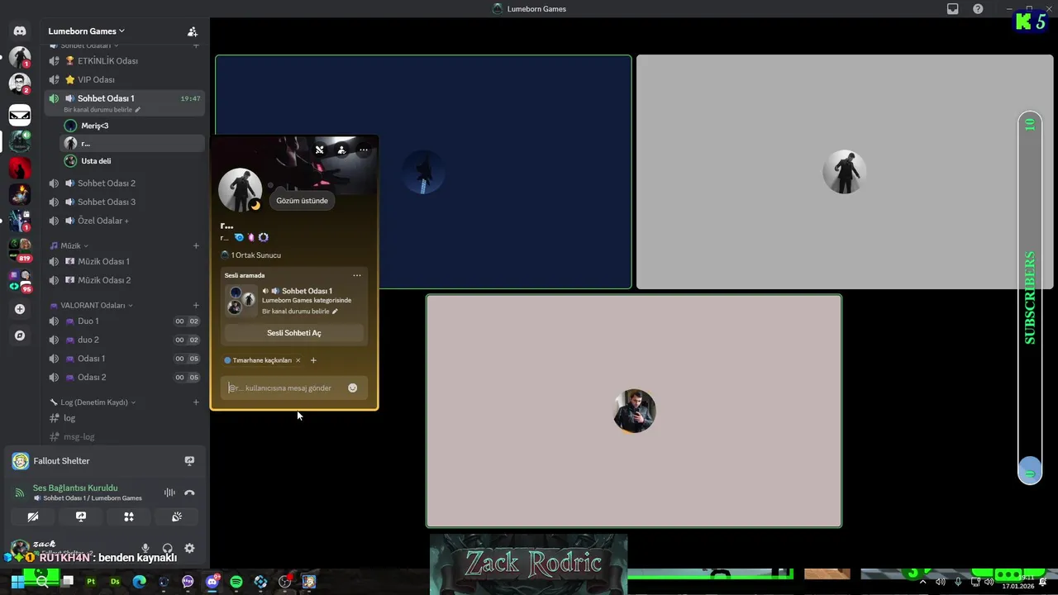
Task: Join the ETKİNLİK Odası voice channel
Action: coord(124,61)
